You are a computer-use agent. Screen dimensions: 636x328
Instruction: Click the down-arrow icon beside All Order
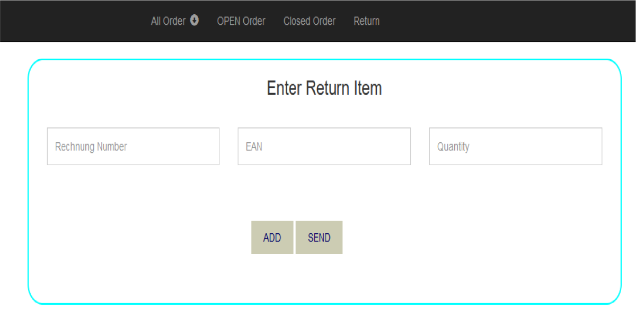[195, 21]
